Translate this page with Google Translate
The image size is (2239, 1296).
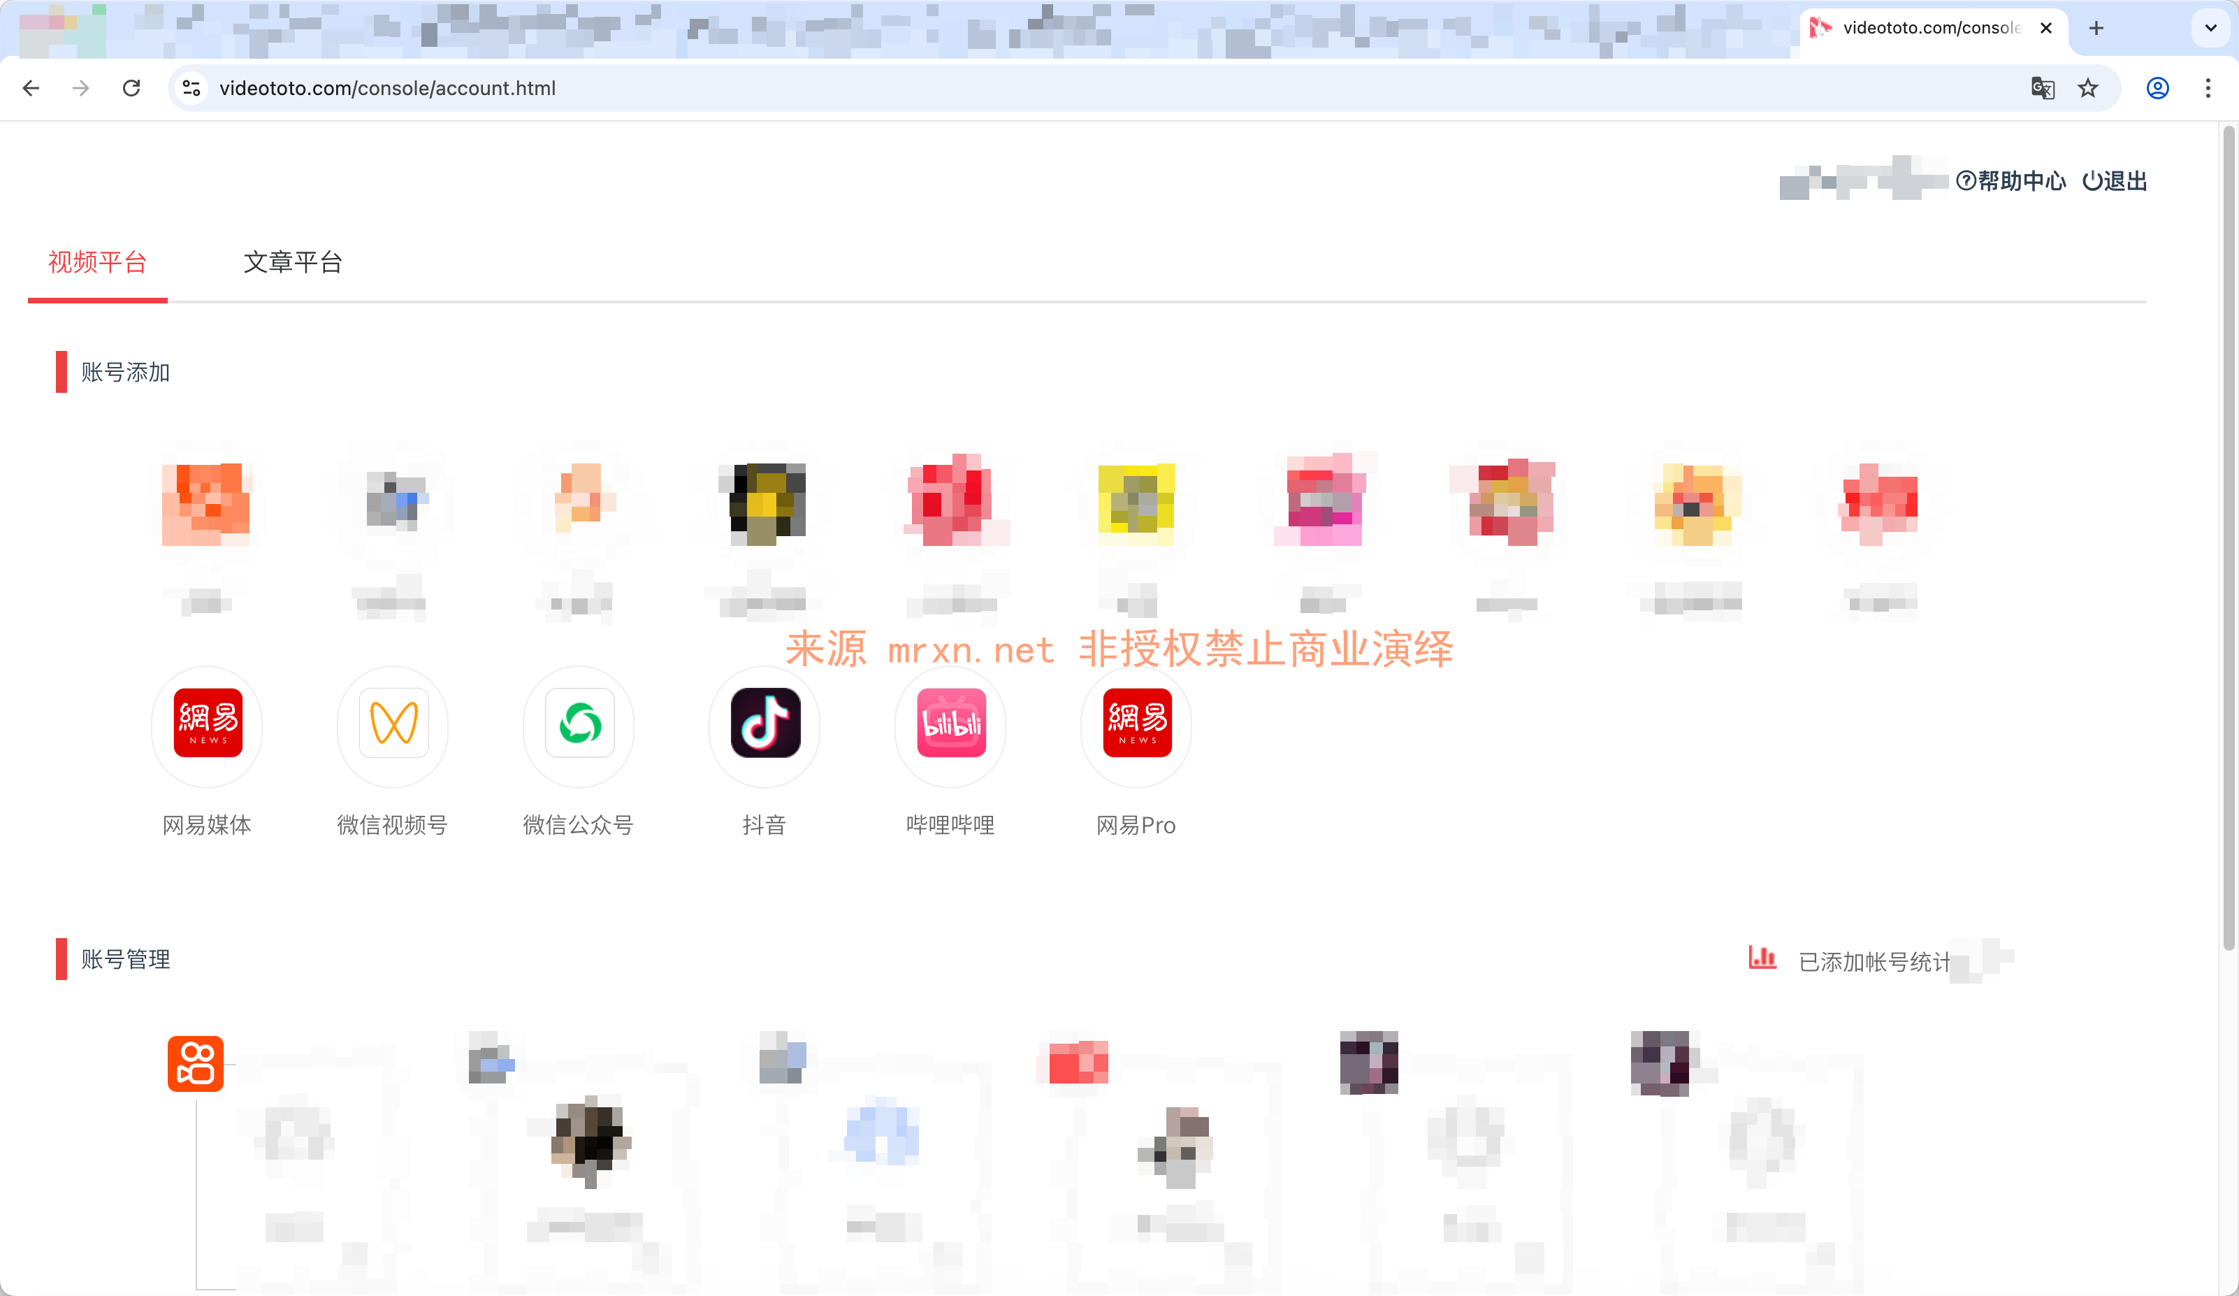(x=2043, y=88)
